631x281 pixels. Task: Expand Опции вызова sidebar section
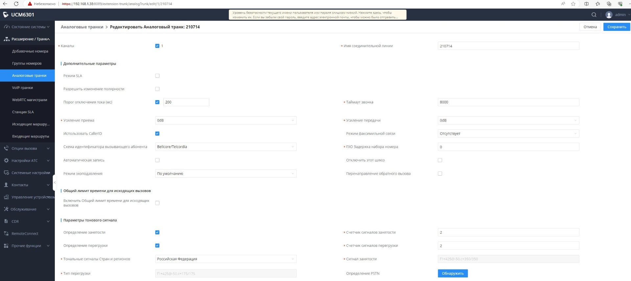coord(27,148)
